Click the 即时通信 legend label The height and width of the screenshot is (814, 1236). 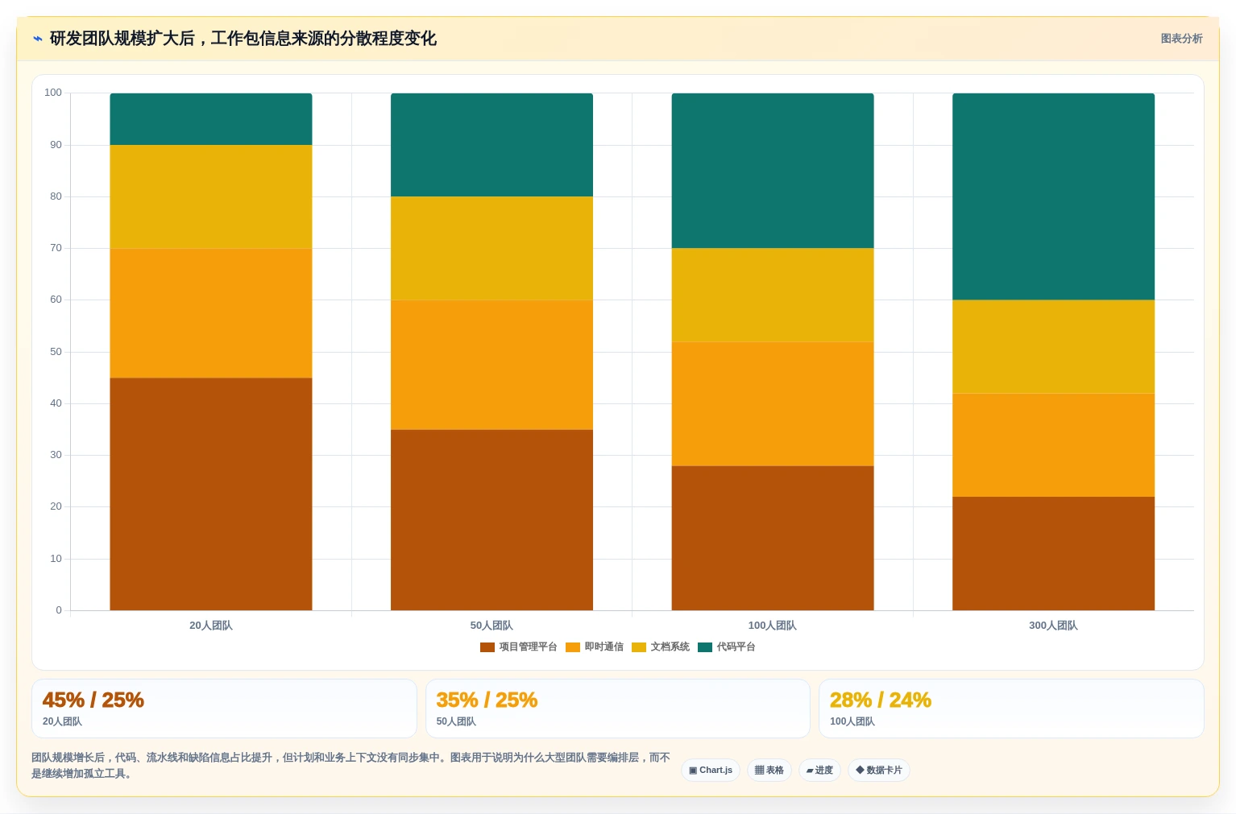pyautogui.click(x=604, y=647)
